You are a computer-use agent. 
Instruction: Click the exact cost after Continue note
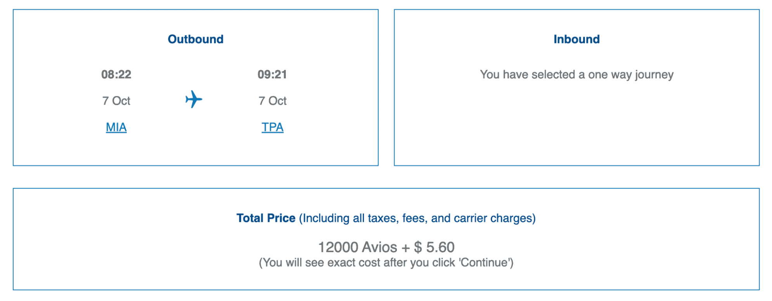tap(387, 263)
